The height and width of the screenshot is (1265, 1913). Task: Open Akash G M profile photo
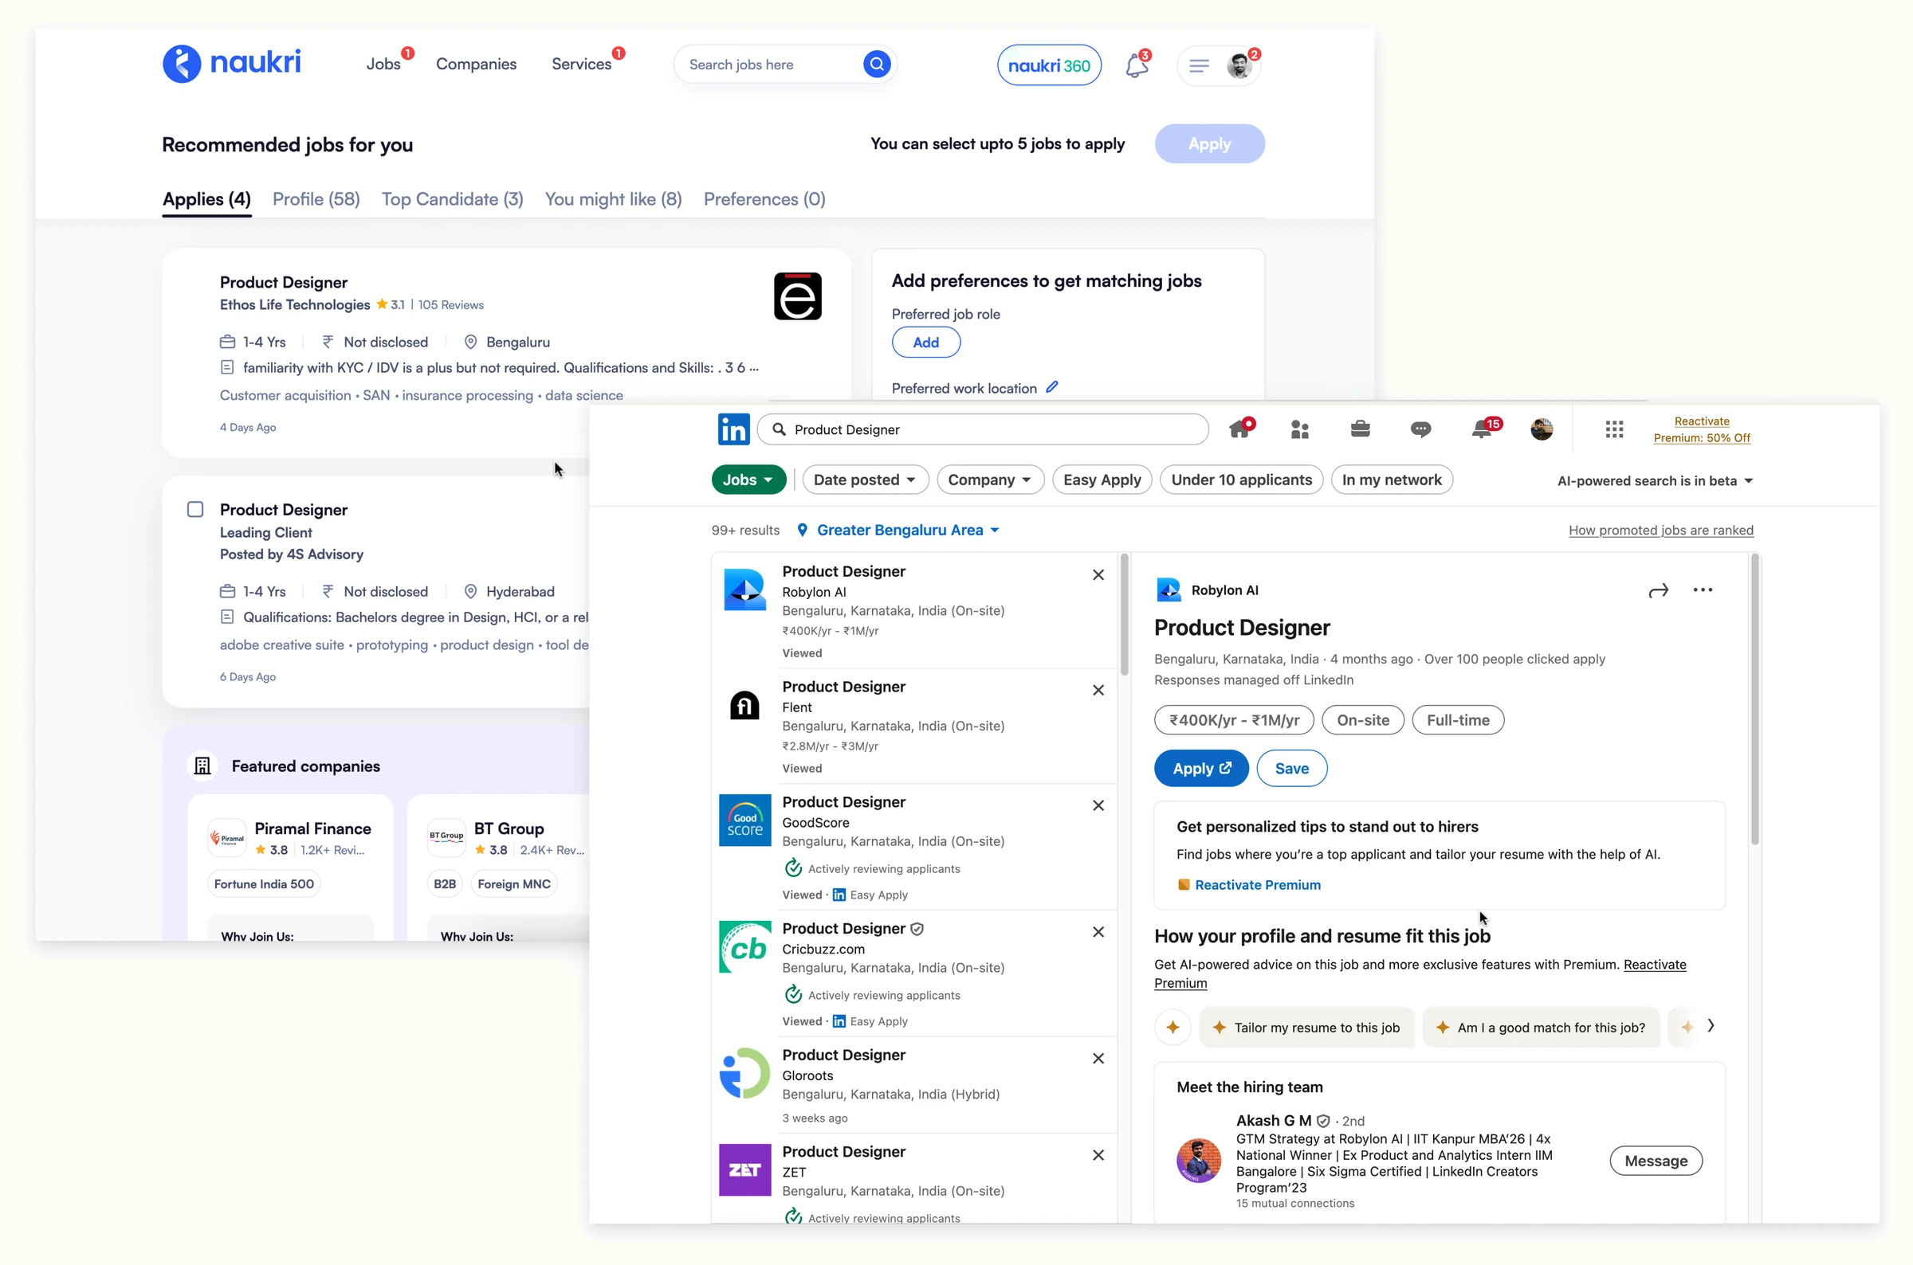tap(1198, 1160)
